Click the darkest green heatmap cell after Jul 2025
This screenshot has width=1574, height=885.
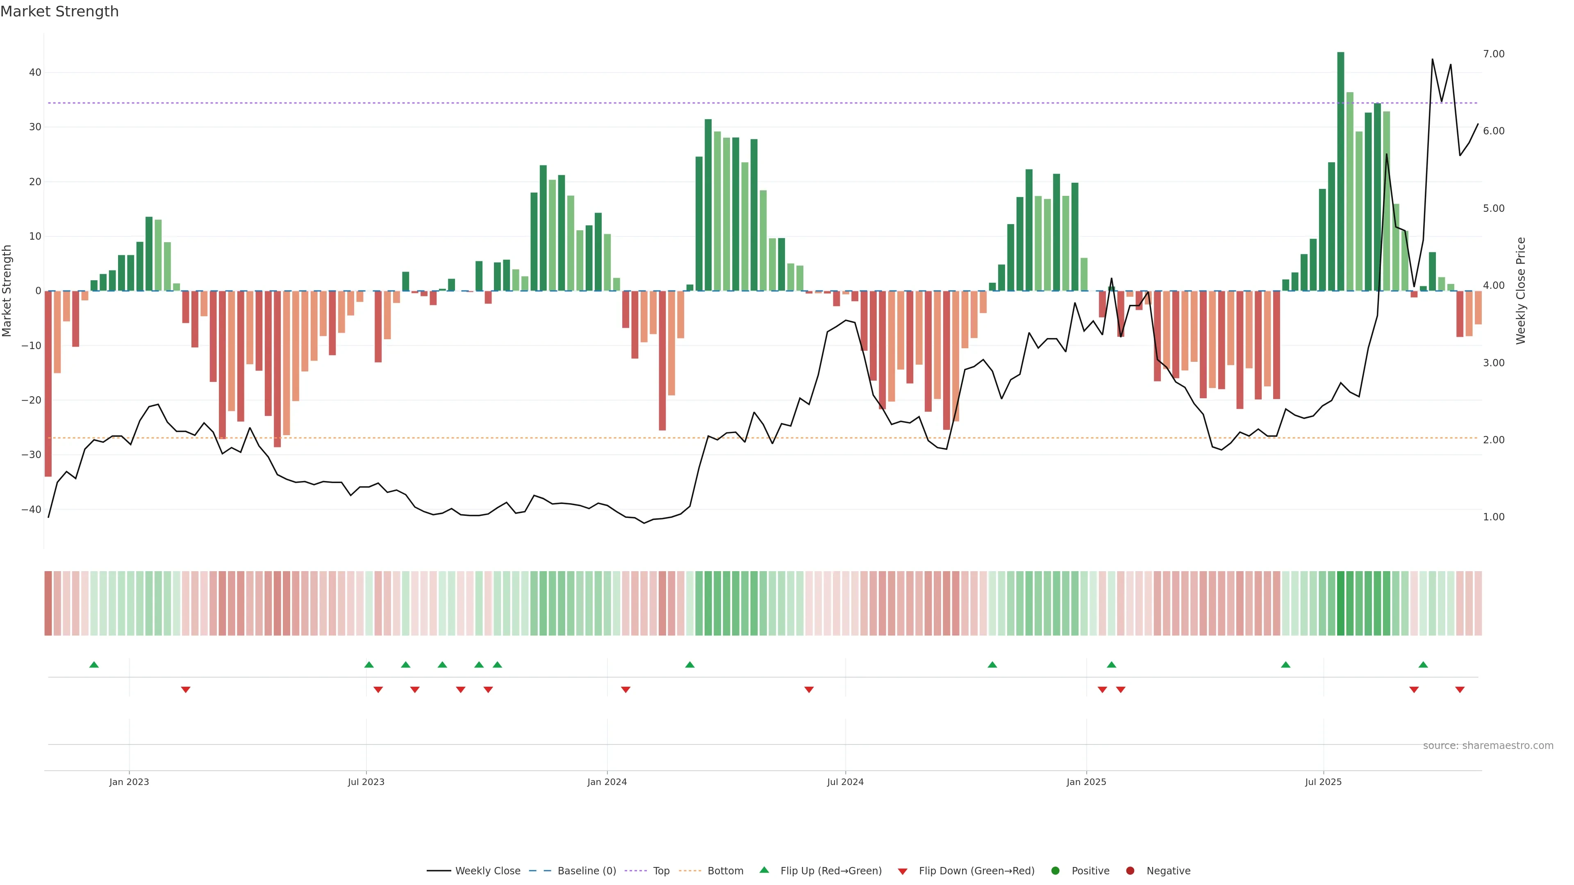tap(1341, 604)
